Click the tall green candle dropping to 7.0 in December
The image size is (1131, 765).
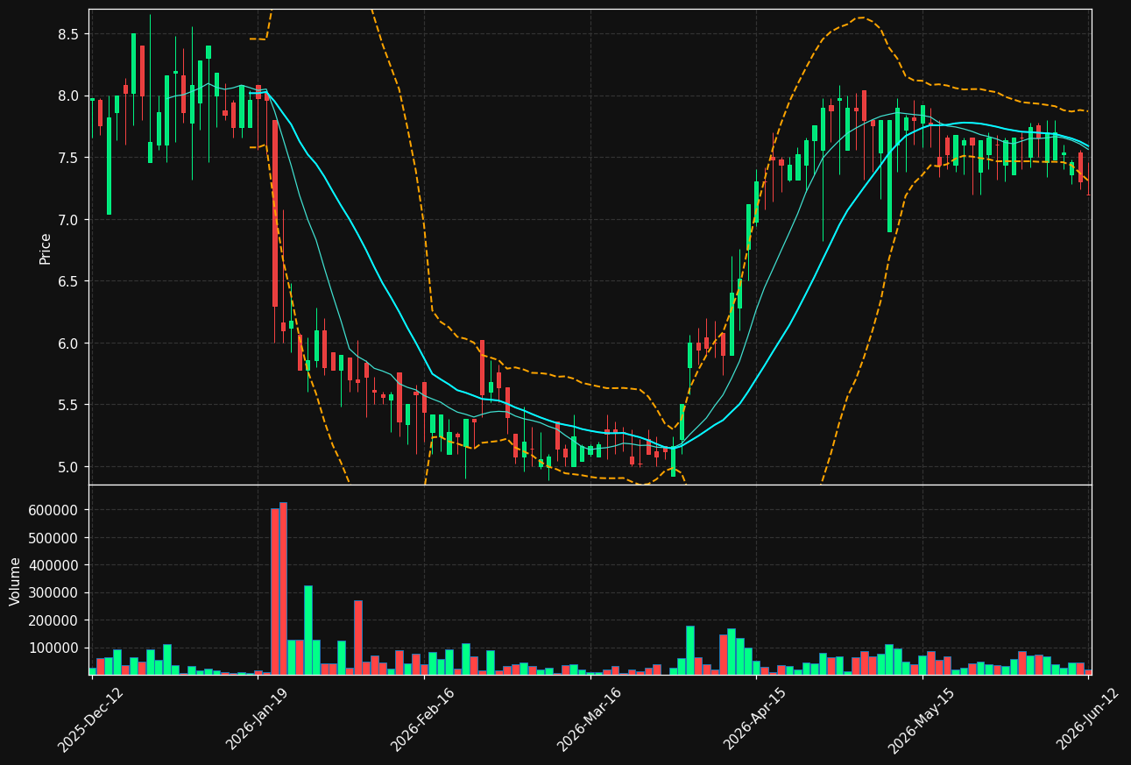[x=109, y=166]
